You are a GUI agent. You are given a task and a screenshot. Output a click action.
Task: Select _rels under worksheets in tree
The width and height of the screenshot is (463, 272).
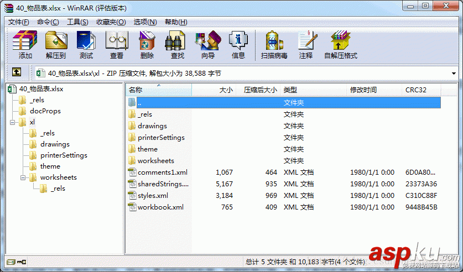tap(58, 189)
